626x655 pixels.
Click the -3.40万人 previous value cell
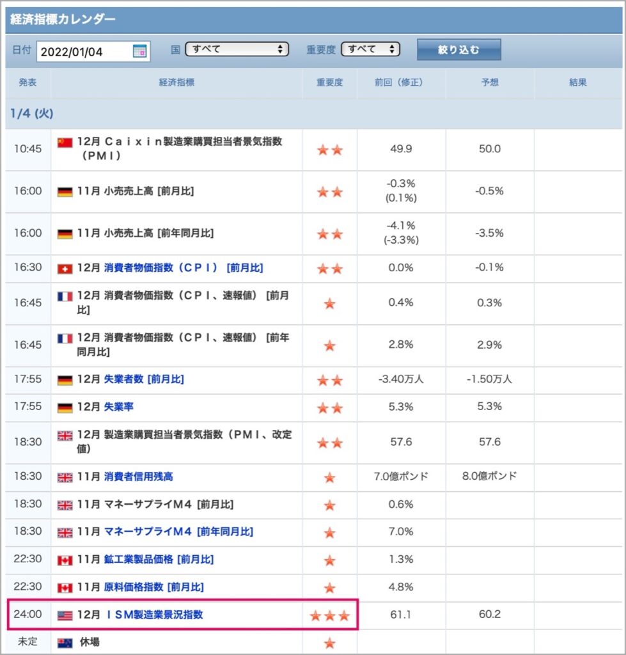(x=401, y=379)
